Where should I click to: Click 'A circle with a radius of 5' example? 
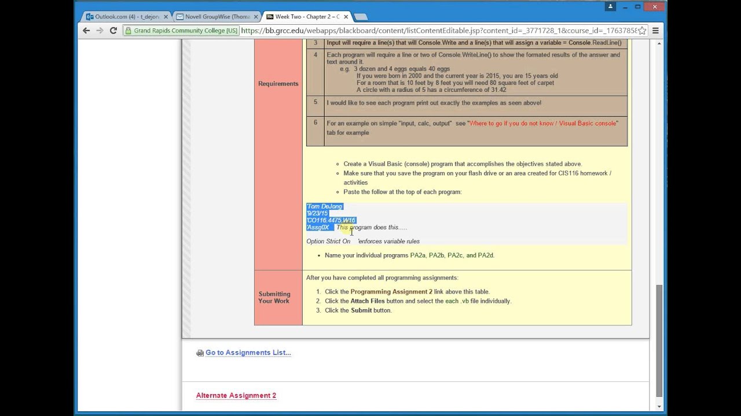(x=431, y=90)
